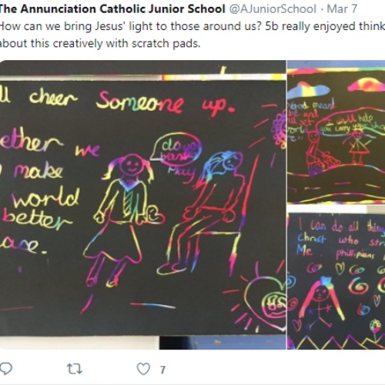This screenshot has width=385, height=385.
Task: Open the tweet via the Mar 7 timestamp
Action: coord(342,9)
